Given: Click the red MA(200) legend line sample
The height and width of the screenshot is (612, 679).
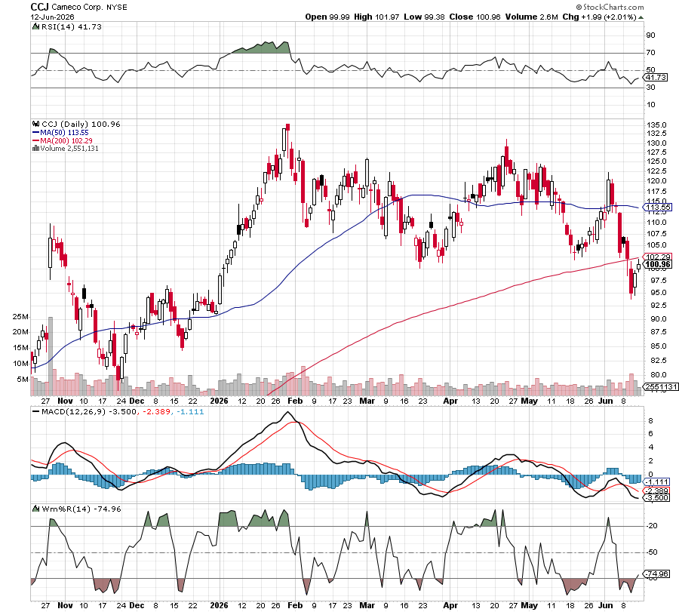Looking at the screenshot, I should (36, 141).
